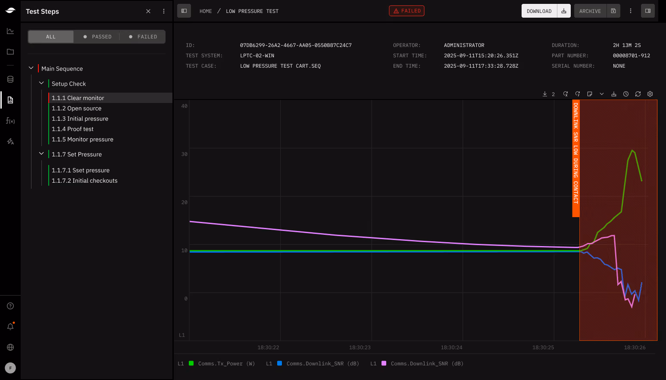This screenshot has height=380, width=666.
Task: Open the chart settings gear
Action: pyautogui.click(x=650, y=94)
